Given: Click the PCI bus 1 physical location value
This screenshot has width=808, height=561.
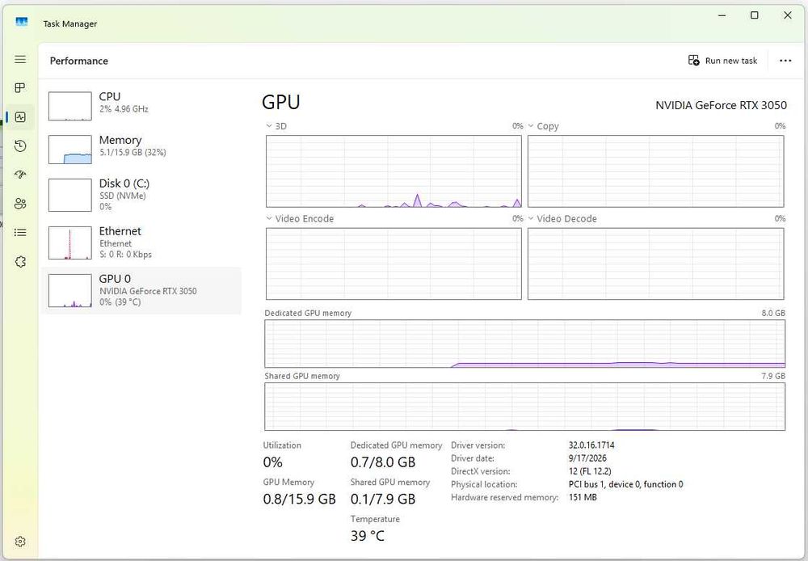Looking at the screenshot, I should coord(625,484).
